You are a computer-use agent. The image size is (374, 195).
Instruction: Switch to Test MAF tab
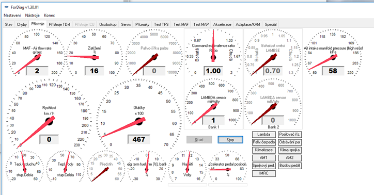click(x=181, y=24)
